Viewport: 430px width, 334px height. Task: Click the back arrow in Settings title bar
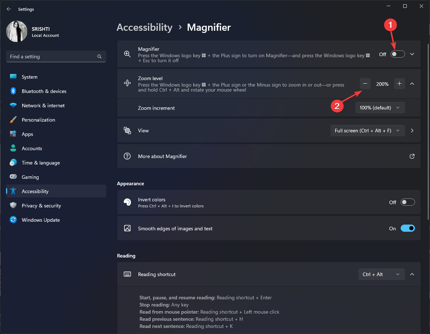coord(9,9)
